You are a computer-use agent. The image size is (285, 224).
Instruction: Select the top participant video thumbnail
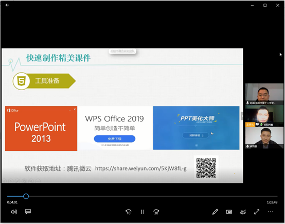264,94
